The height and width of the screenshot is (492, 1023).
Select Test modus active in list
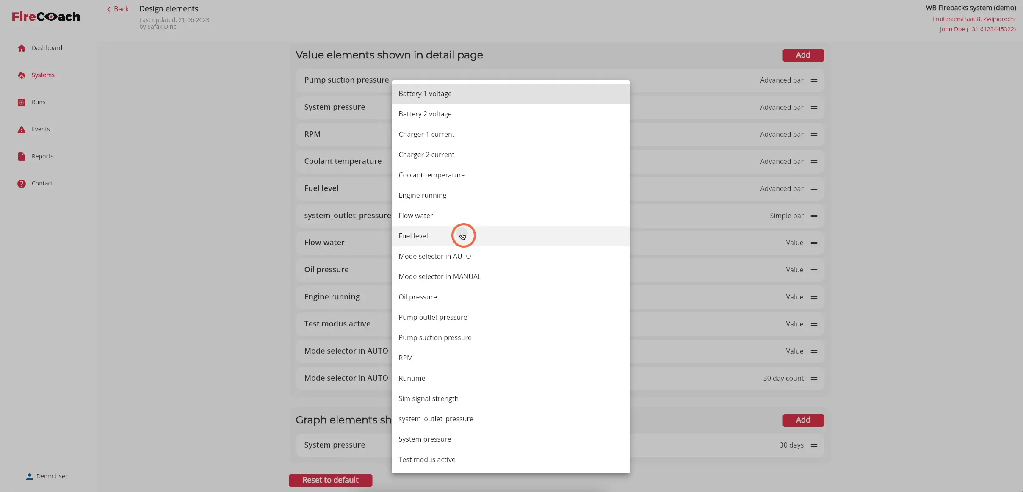pos(510,460)
